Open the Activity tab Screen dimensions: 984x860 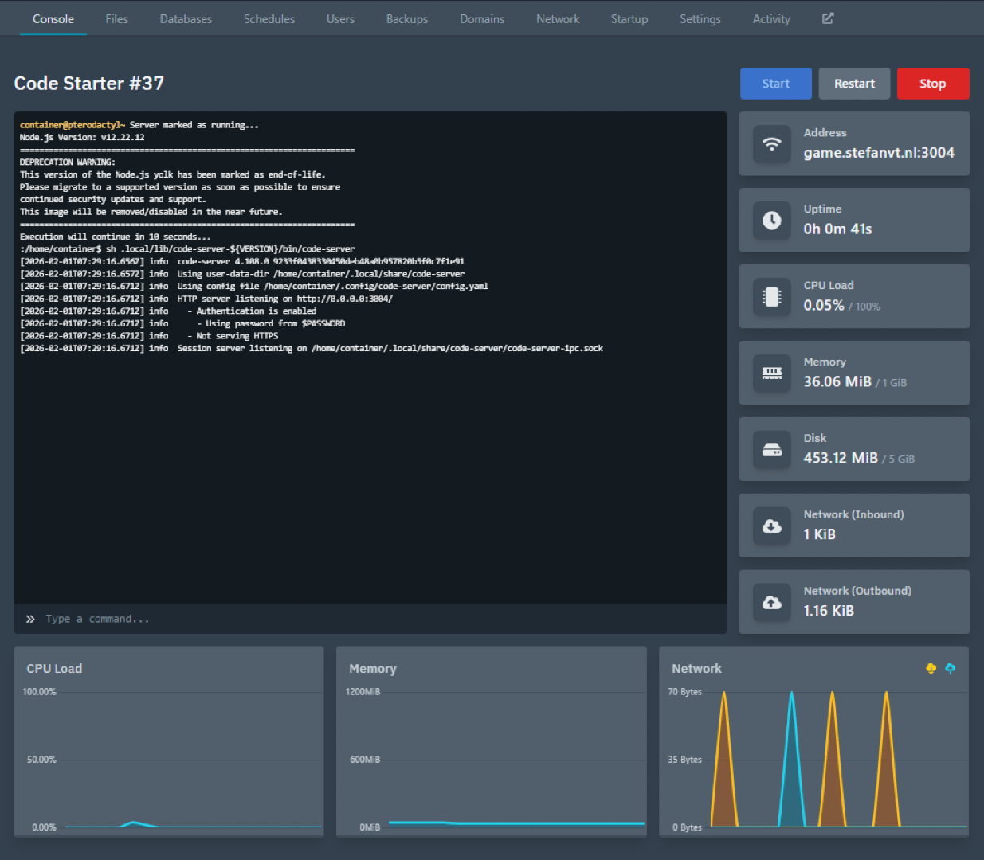(770, 19)
